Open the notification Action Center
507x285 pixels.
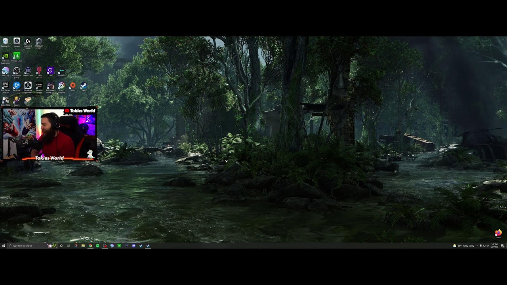coord(502,246)
